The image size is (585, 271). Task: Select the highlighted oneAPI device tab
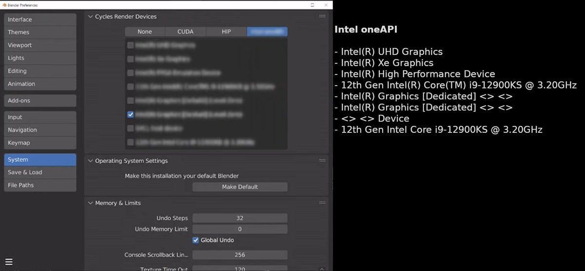point(267,32)
